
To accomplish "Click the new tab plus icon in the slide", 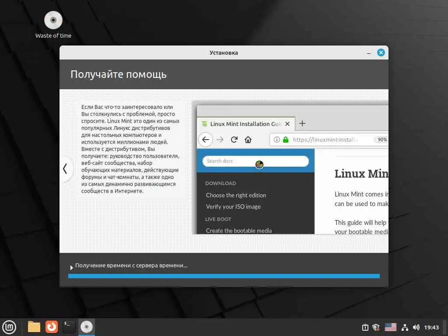I will (302, 123).
